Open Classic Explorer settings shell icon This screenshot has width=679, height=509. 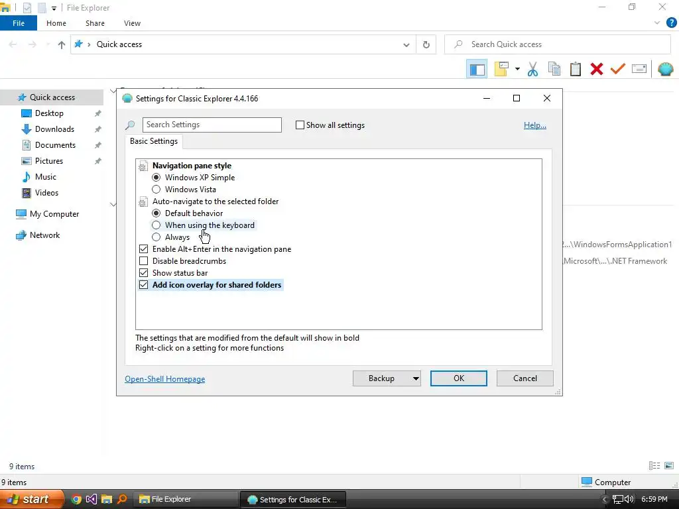[666, 69]
